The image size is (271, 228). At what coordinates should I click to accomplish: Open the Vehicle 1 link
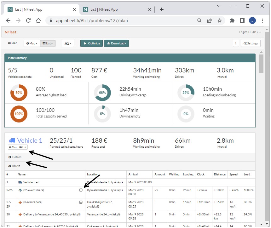click(x=30, y=140)
